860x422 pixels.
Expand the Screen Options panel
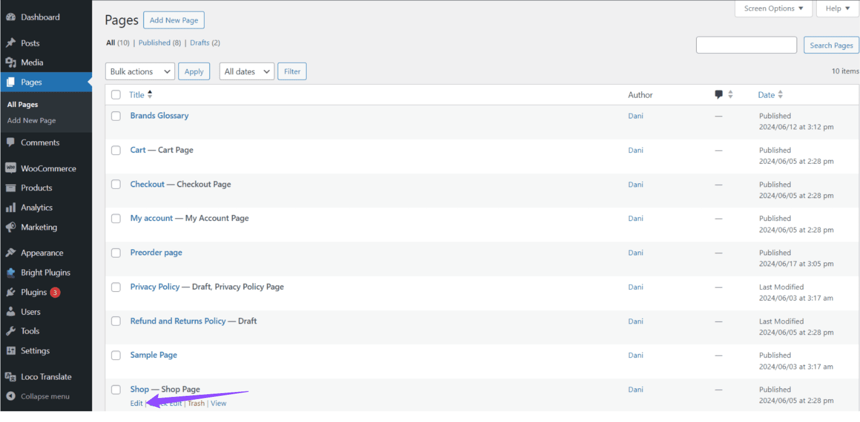773,9
